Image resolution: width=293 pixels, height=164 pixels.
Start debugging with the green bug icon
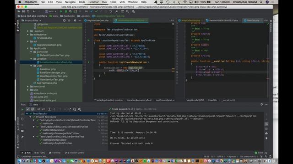[x=66, y=11]
